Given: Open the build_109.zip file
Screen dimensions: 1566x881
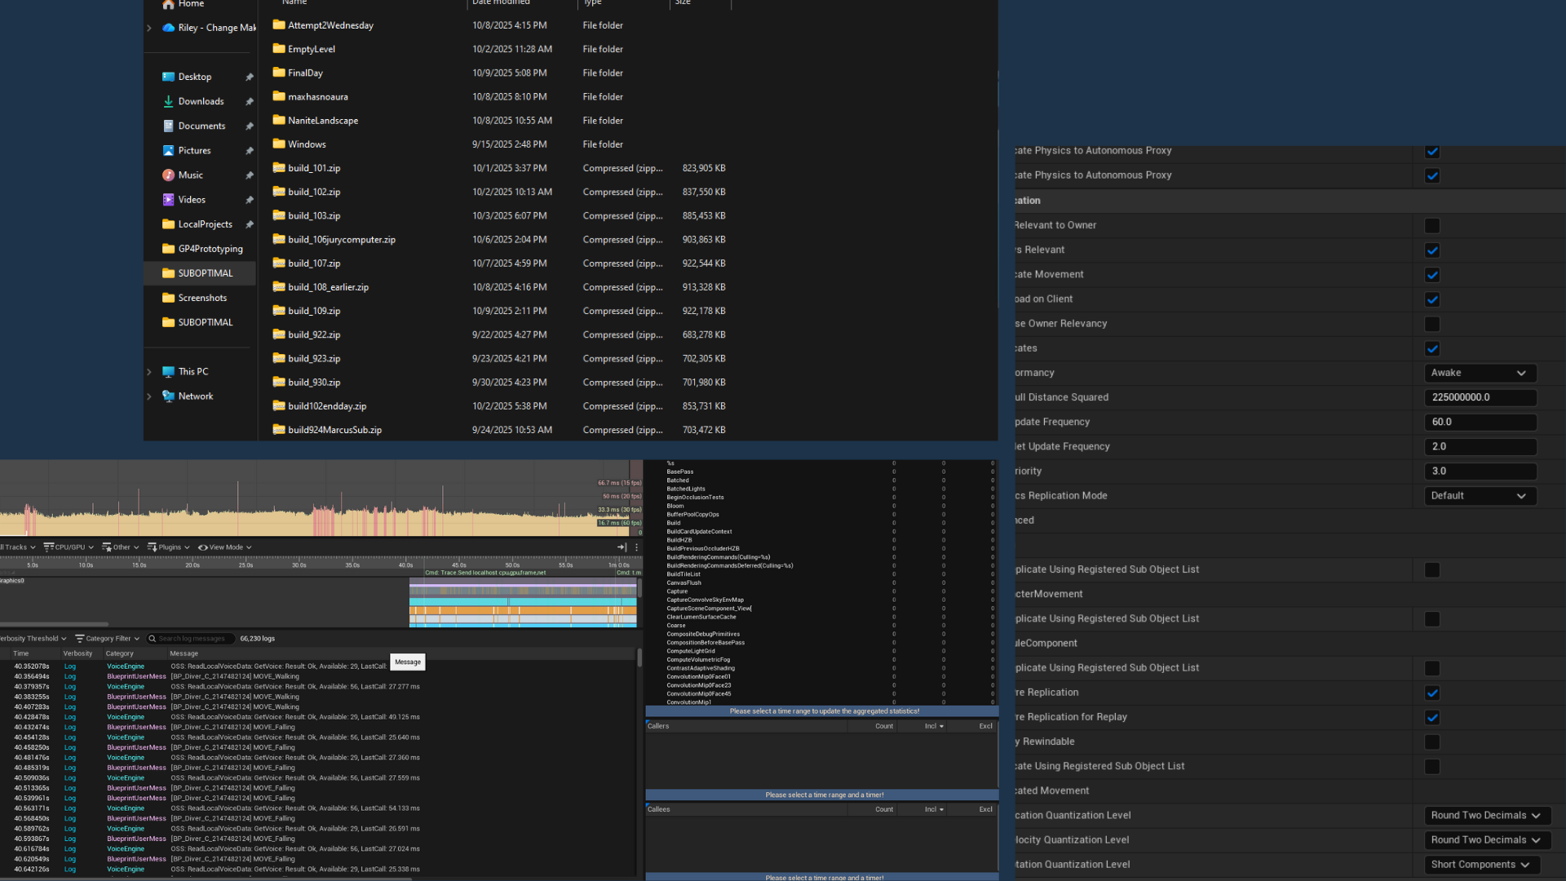Looking at the screenshot, I should point(313,311).
